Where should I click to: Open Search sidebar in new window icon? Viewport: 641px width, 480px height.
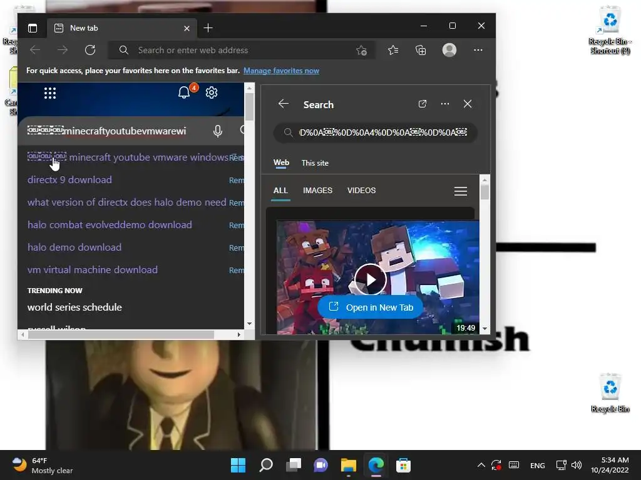click(423, 104)
